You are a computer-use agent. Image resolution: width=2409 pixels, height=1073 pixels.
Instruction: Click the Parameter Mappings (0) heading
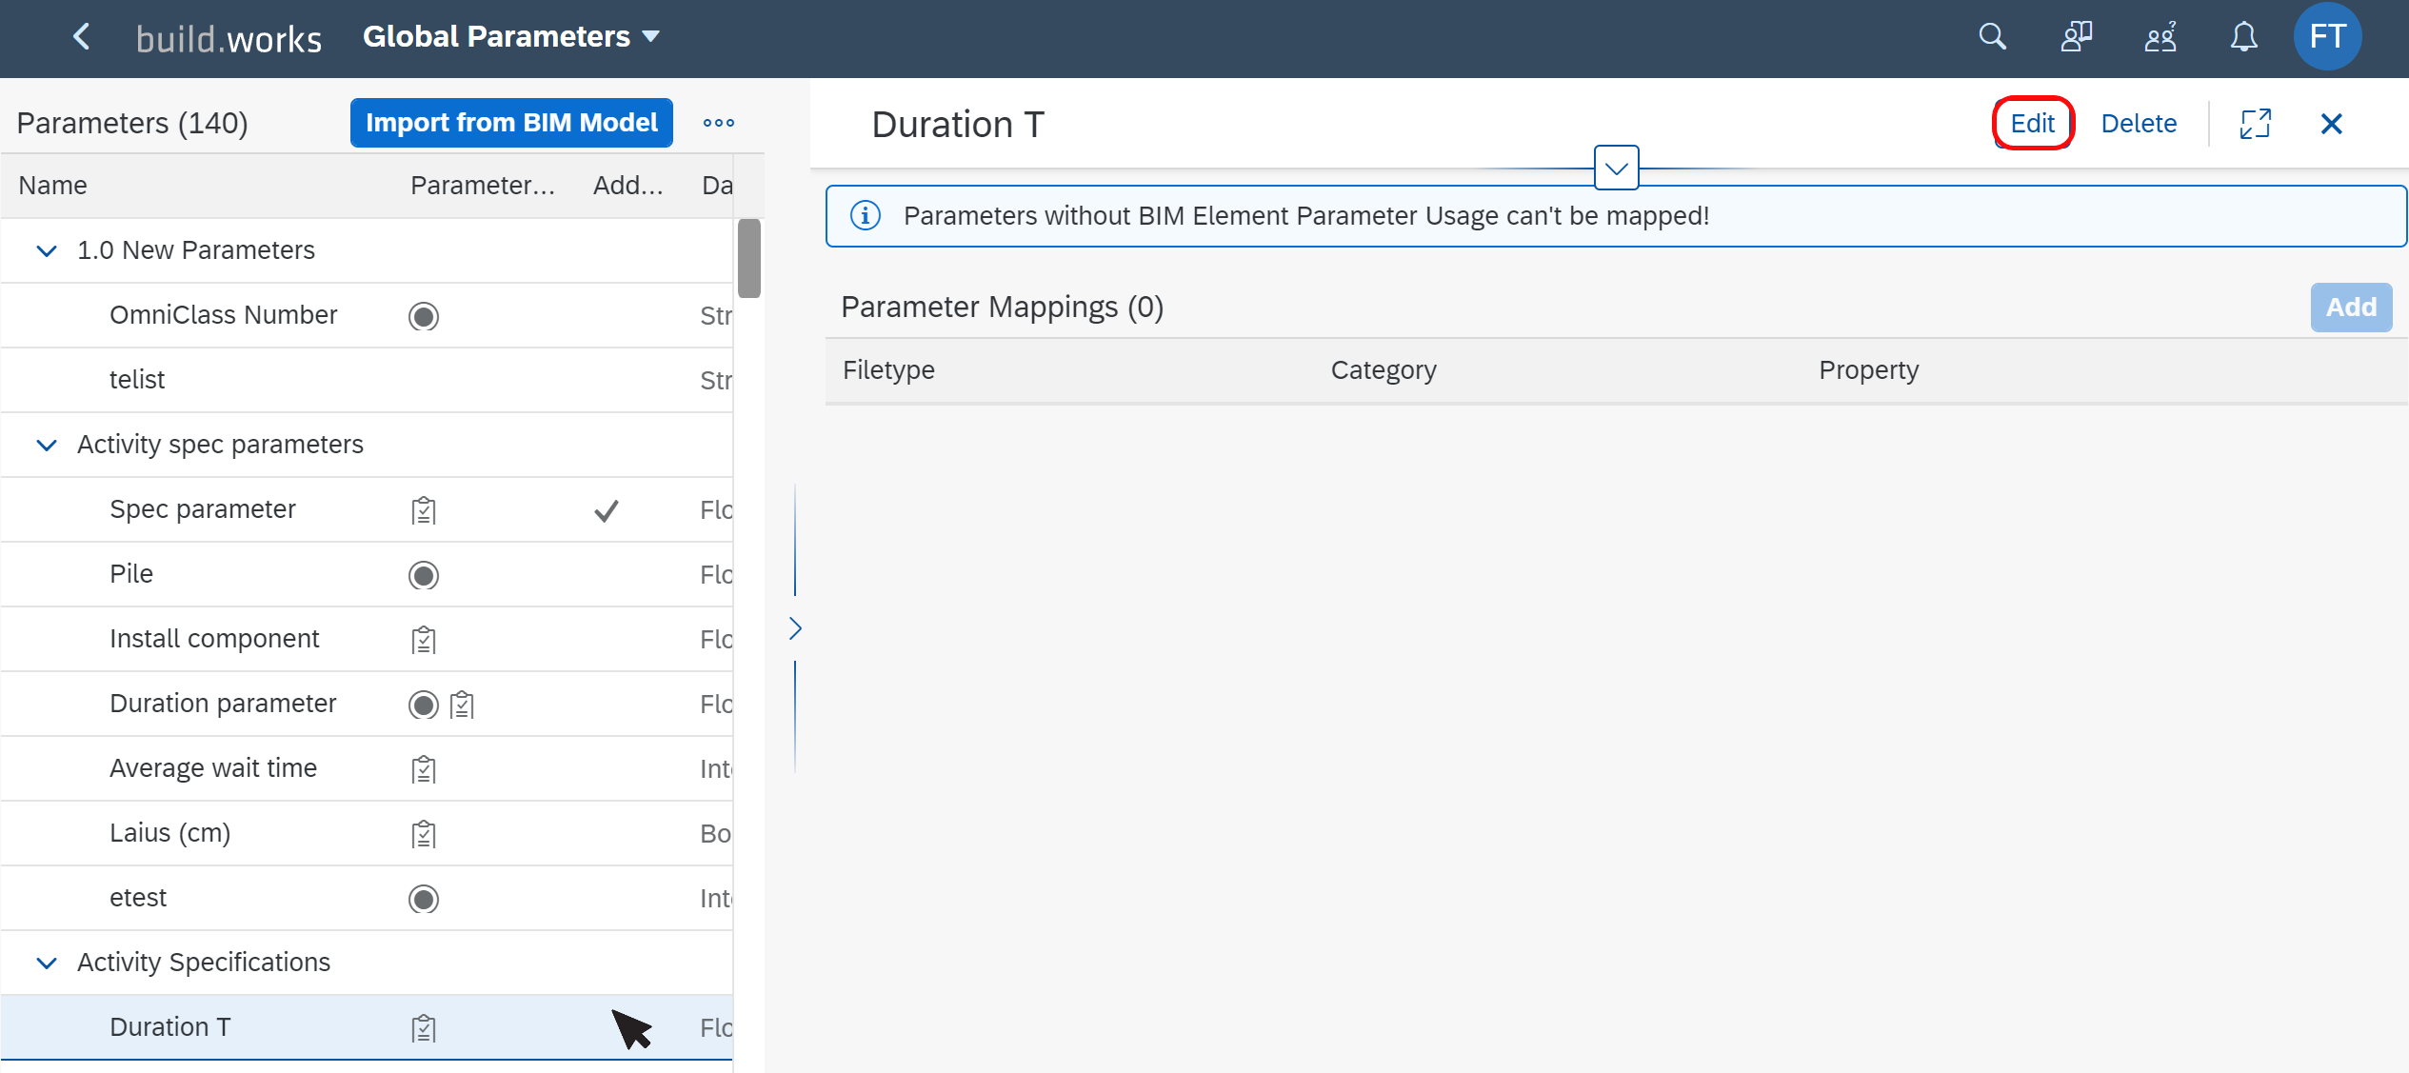1002,307
